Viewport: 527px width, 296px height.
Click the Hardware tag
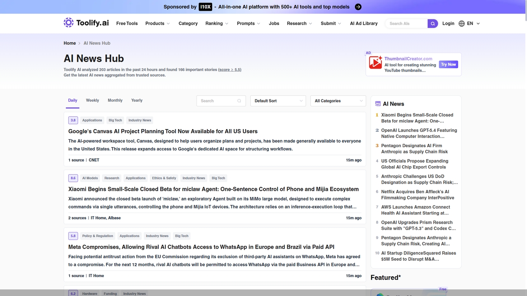(x=90, y=294)
